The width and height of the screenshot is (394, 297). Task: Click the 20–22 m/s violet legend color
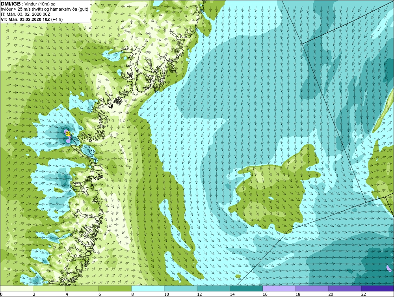pyautogui.click(x=345, y=288)
